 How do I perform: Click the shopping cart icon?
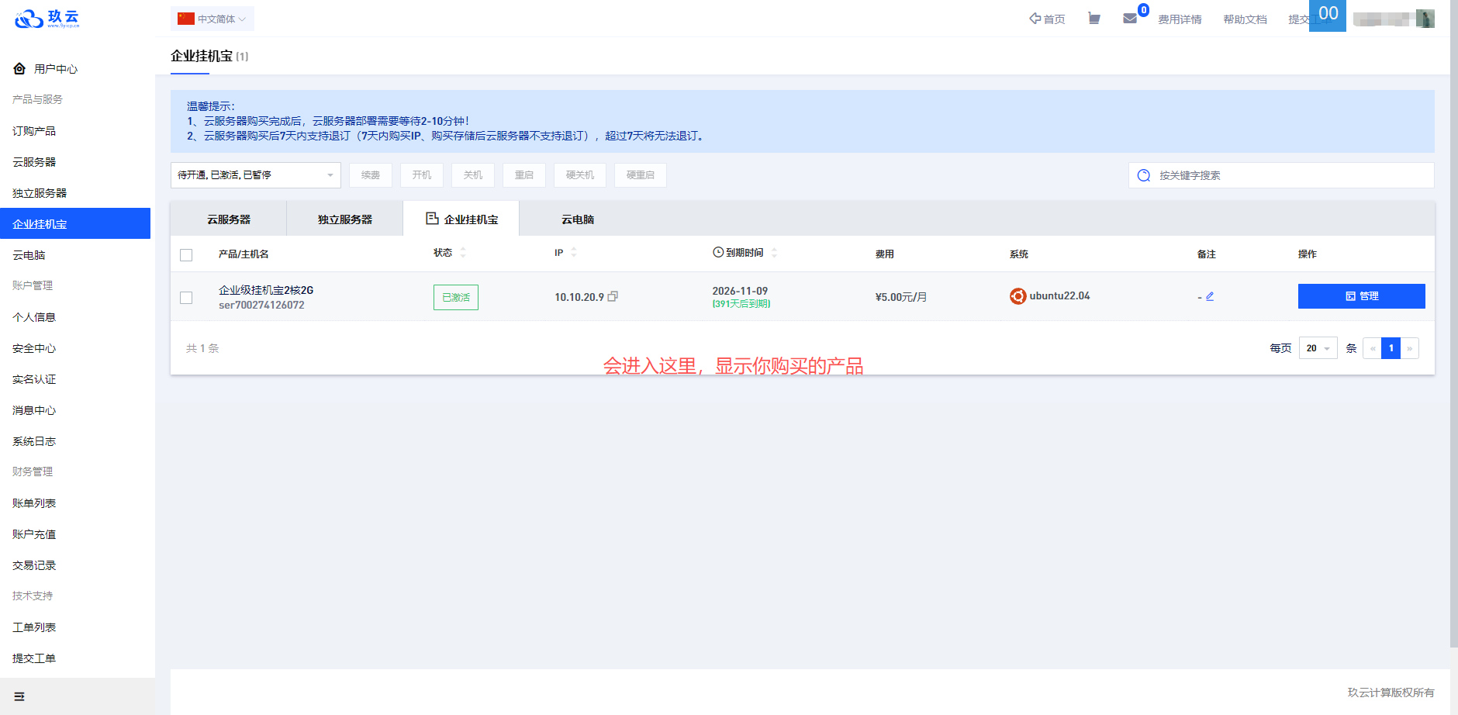tap(1093, 19)
